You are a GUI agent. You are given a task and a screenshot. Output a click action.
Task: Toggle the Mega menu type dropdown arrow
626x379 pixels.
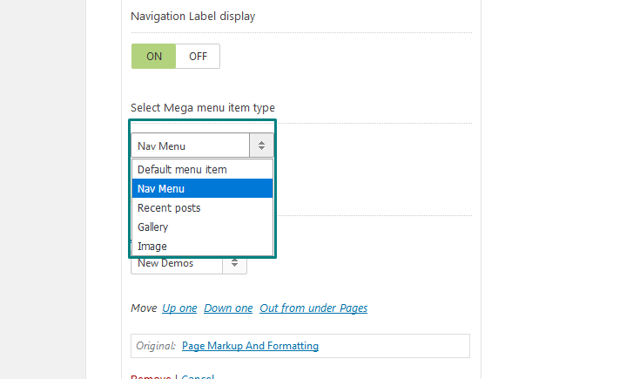[x=261, y=146]
